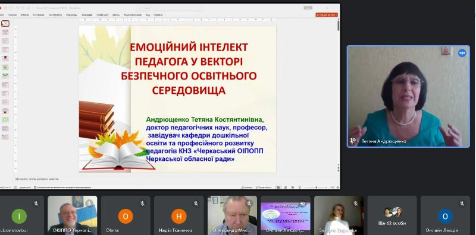Select the first slide thumbnail in panel
Viewport: 476px width, 235px height.
tap(5, 23)
